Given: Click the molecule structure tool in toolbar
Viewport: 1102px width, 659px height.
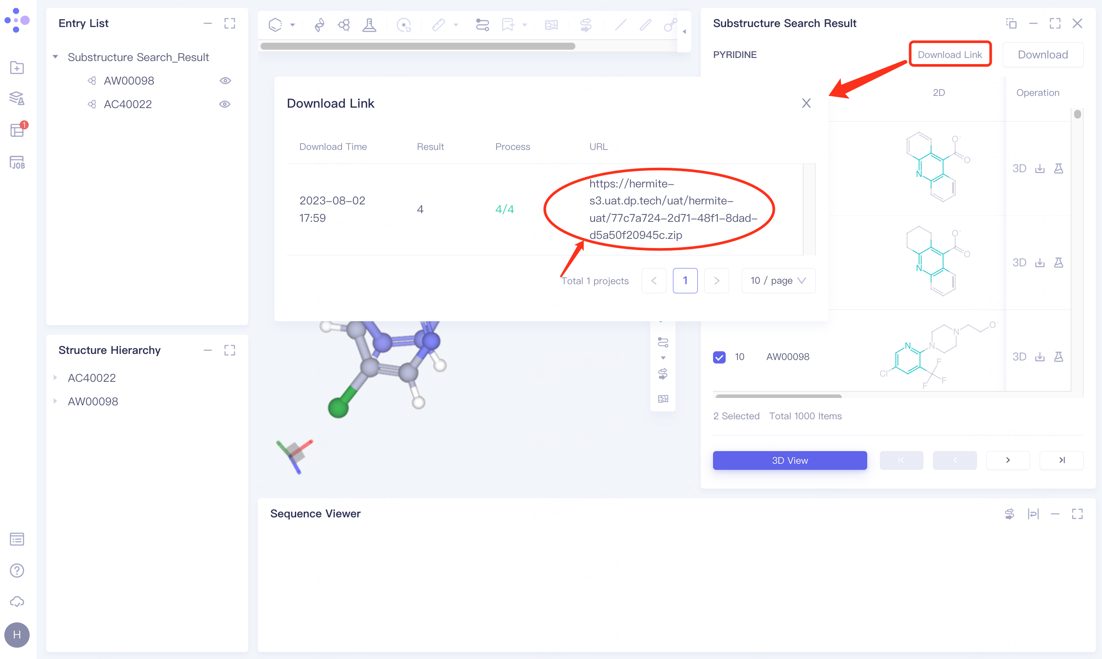Looking at the screenshot, I should point(344,25).
